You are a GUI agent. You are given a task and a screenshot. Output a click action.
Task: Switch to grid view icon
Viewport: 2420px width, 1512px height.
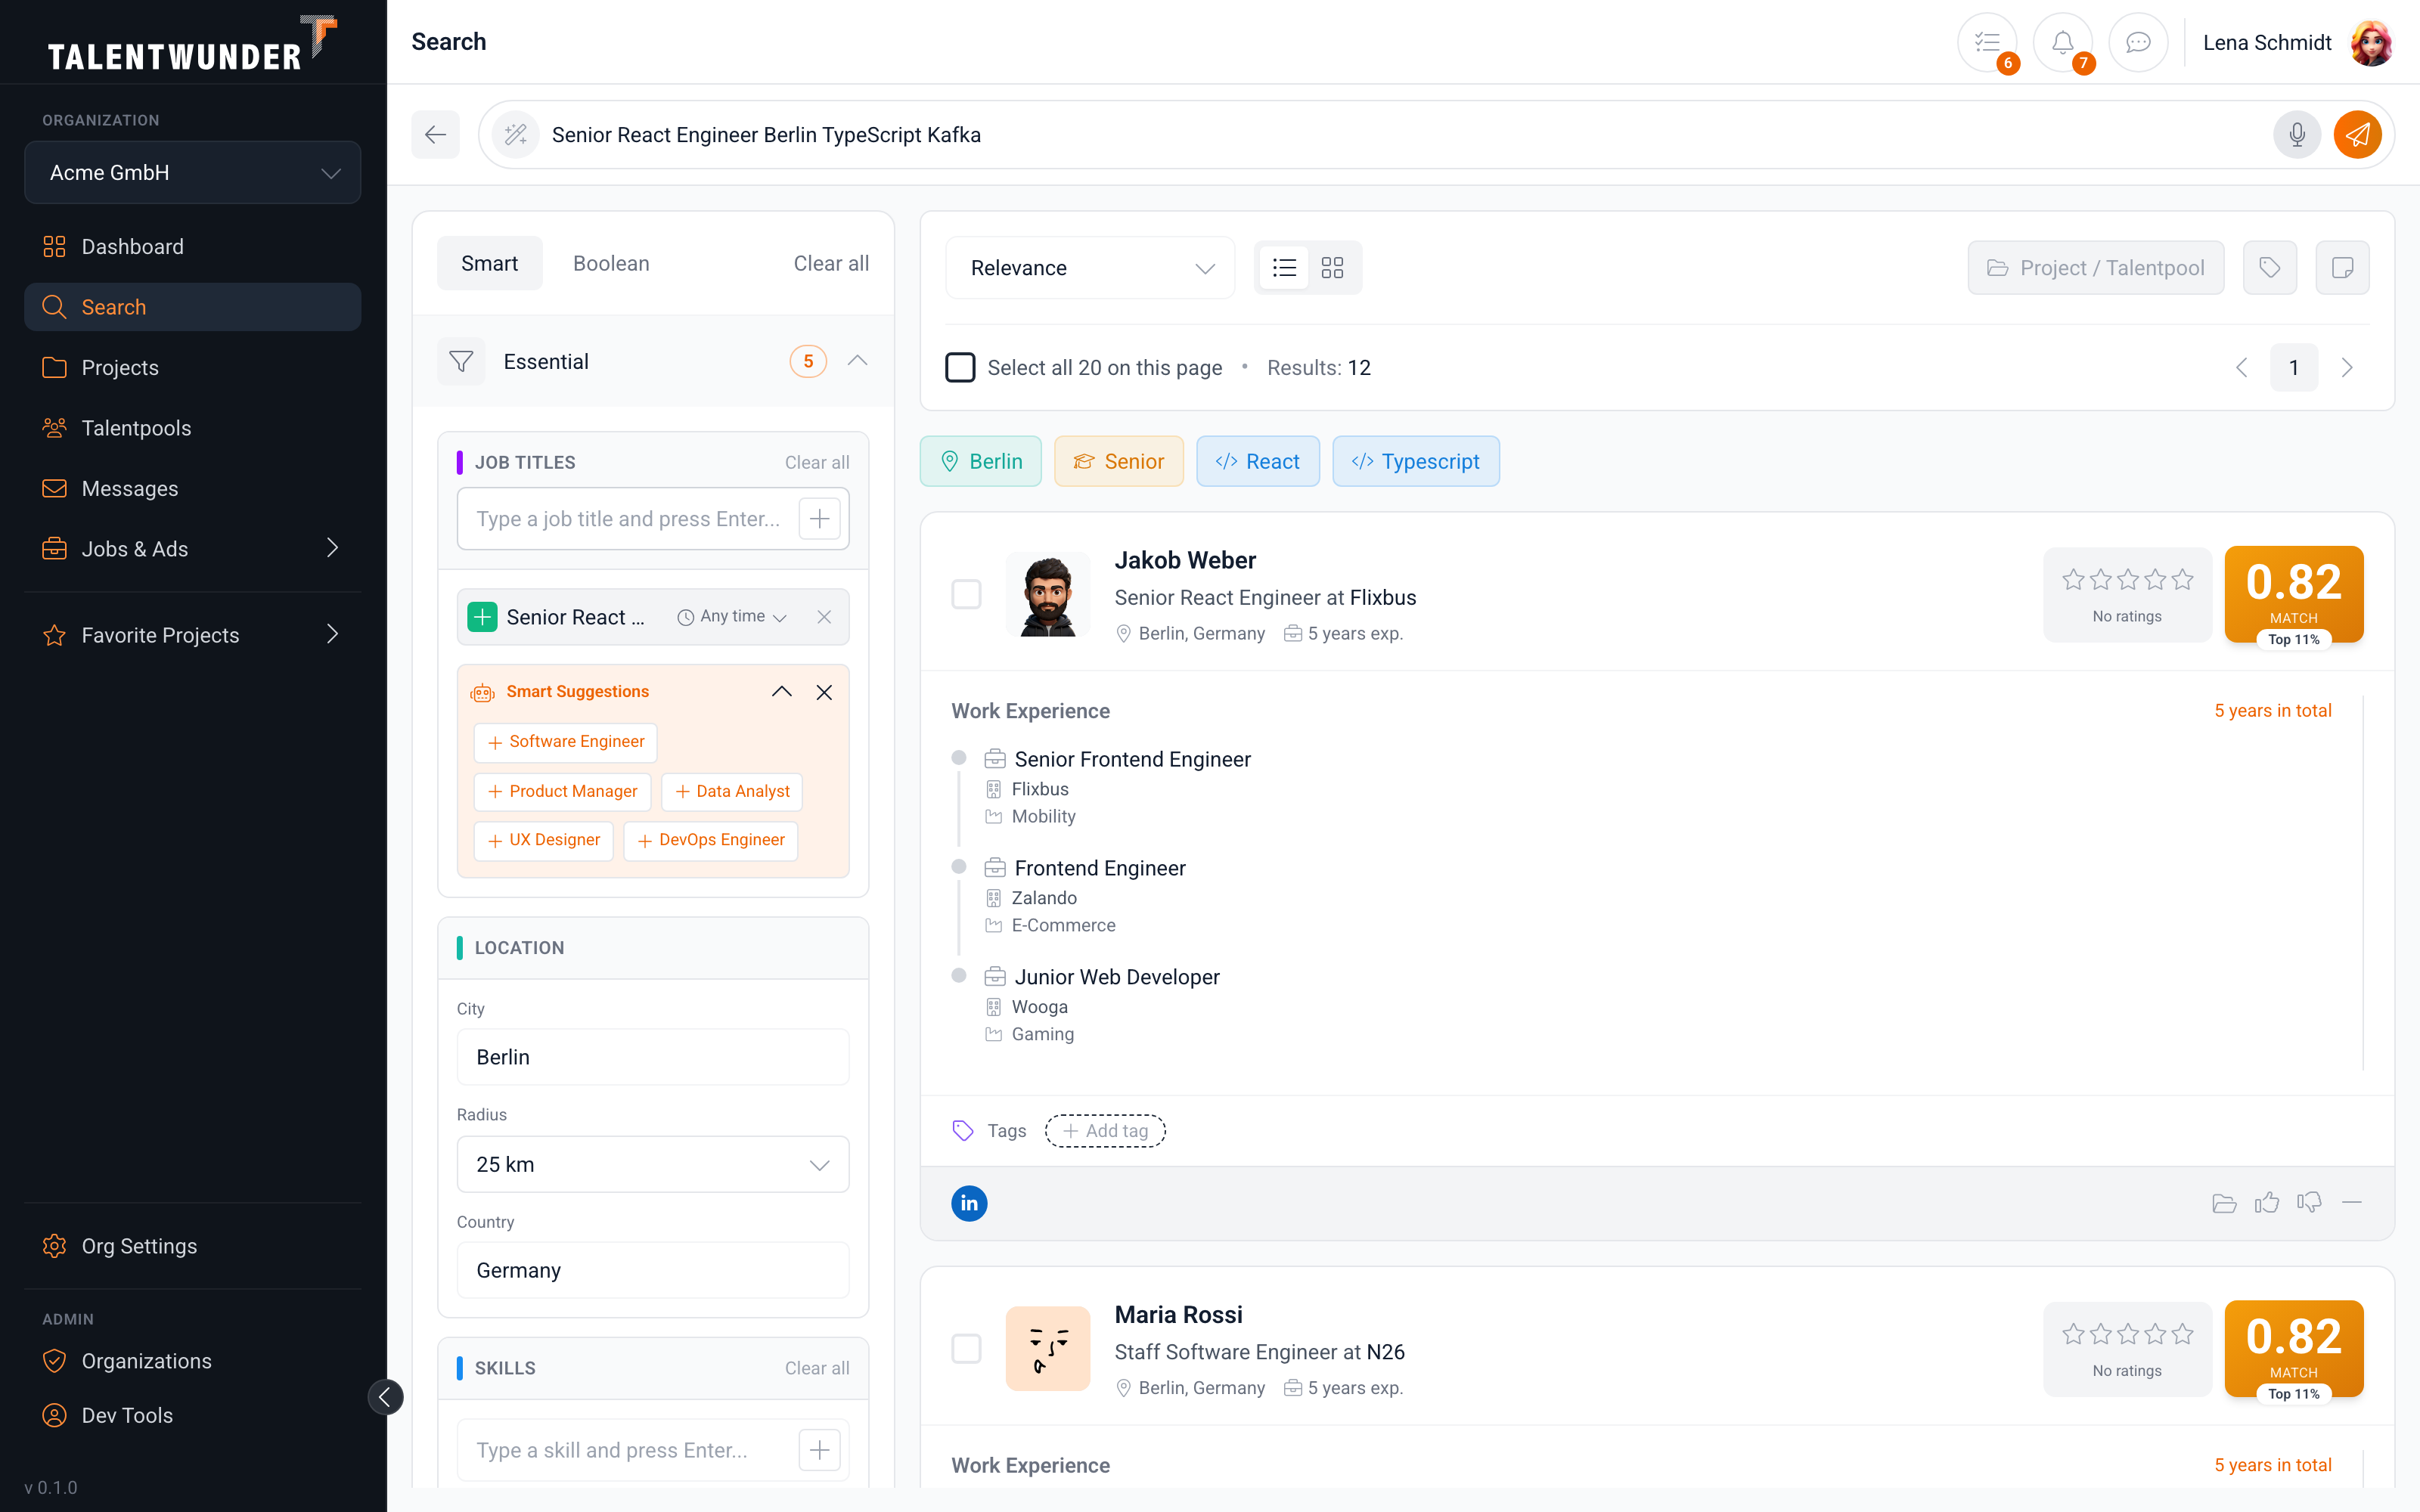1332,268
